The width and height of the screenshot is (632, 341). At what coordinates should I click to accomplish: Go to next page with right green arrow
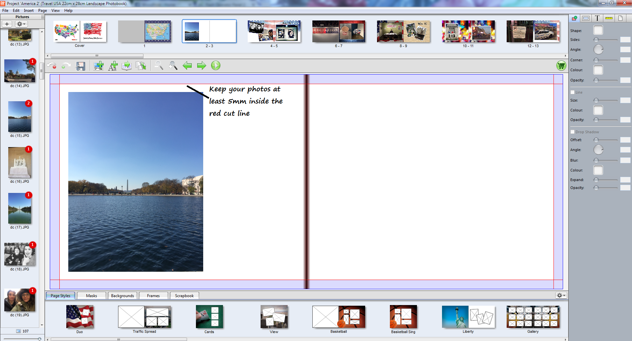tap(201, 66)
